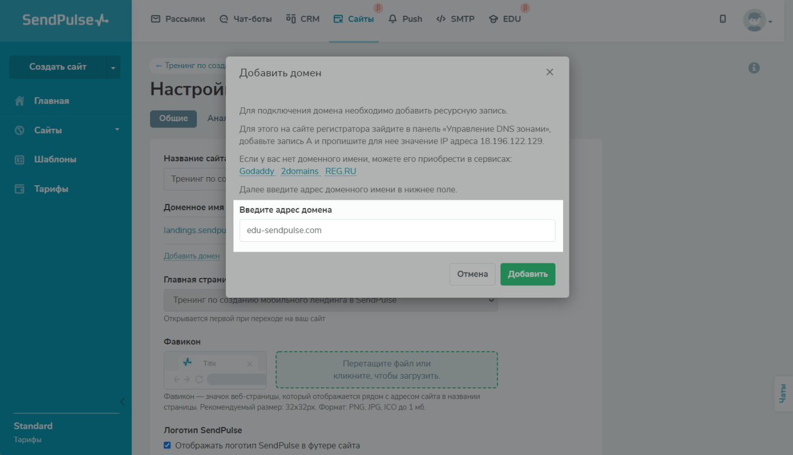The width and height of the screenshot is (793, 455).
Task: Click the Шаблоны template icon
Action: tap(20, 160)
